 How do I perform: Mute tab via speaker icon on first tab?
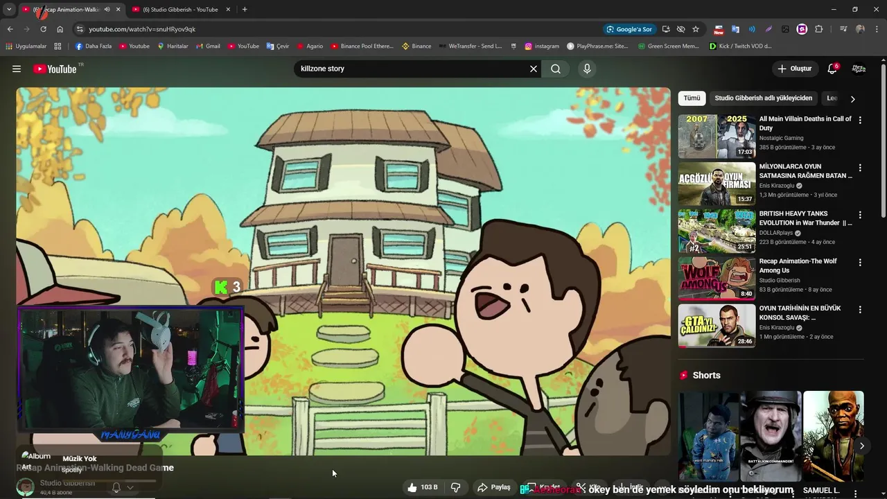[107, 9]
